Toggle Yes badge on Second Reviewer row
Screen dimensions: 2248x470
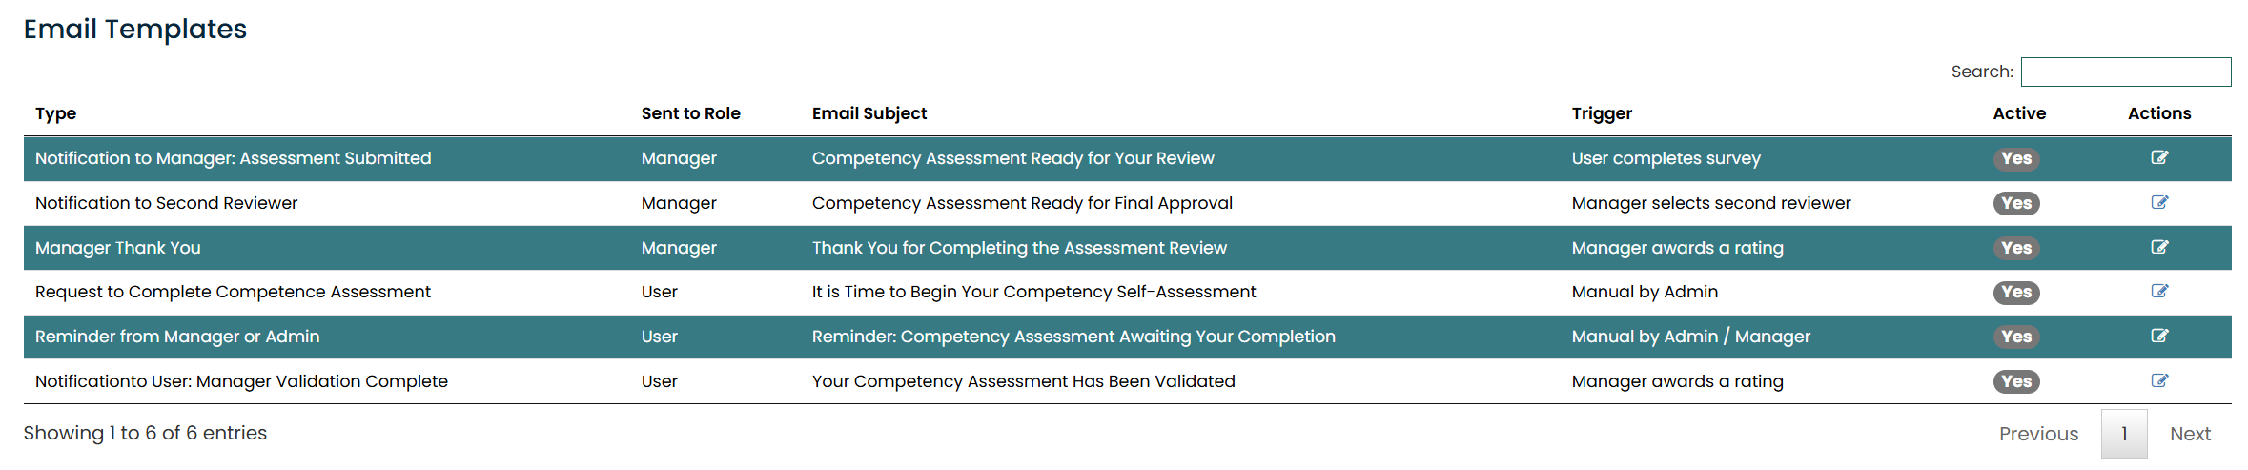2016,203
